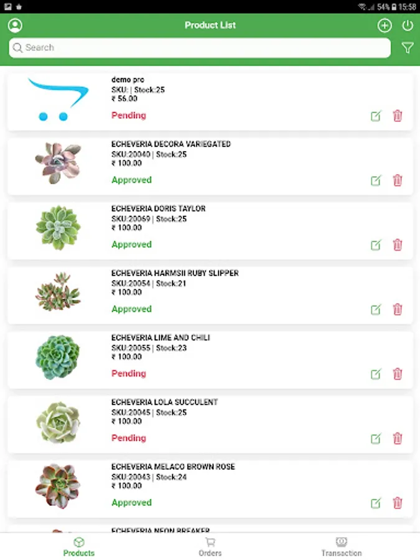The height and width of the screenshot is (560, 420).
Task: Tap Pending status on Echeveria Lola Succulent
Action: coord(129,438)
